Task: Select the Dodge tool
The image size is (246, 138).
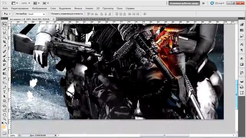Action: [x=4, y=82]
